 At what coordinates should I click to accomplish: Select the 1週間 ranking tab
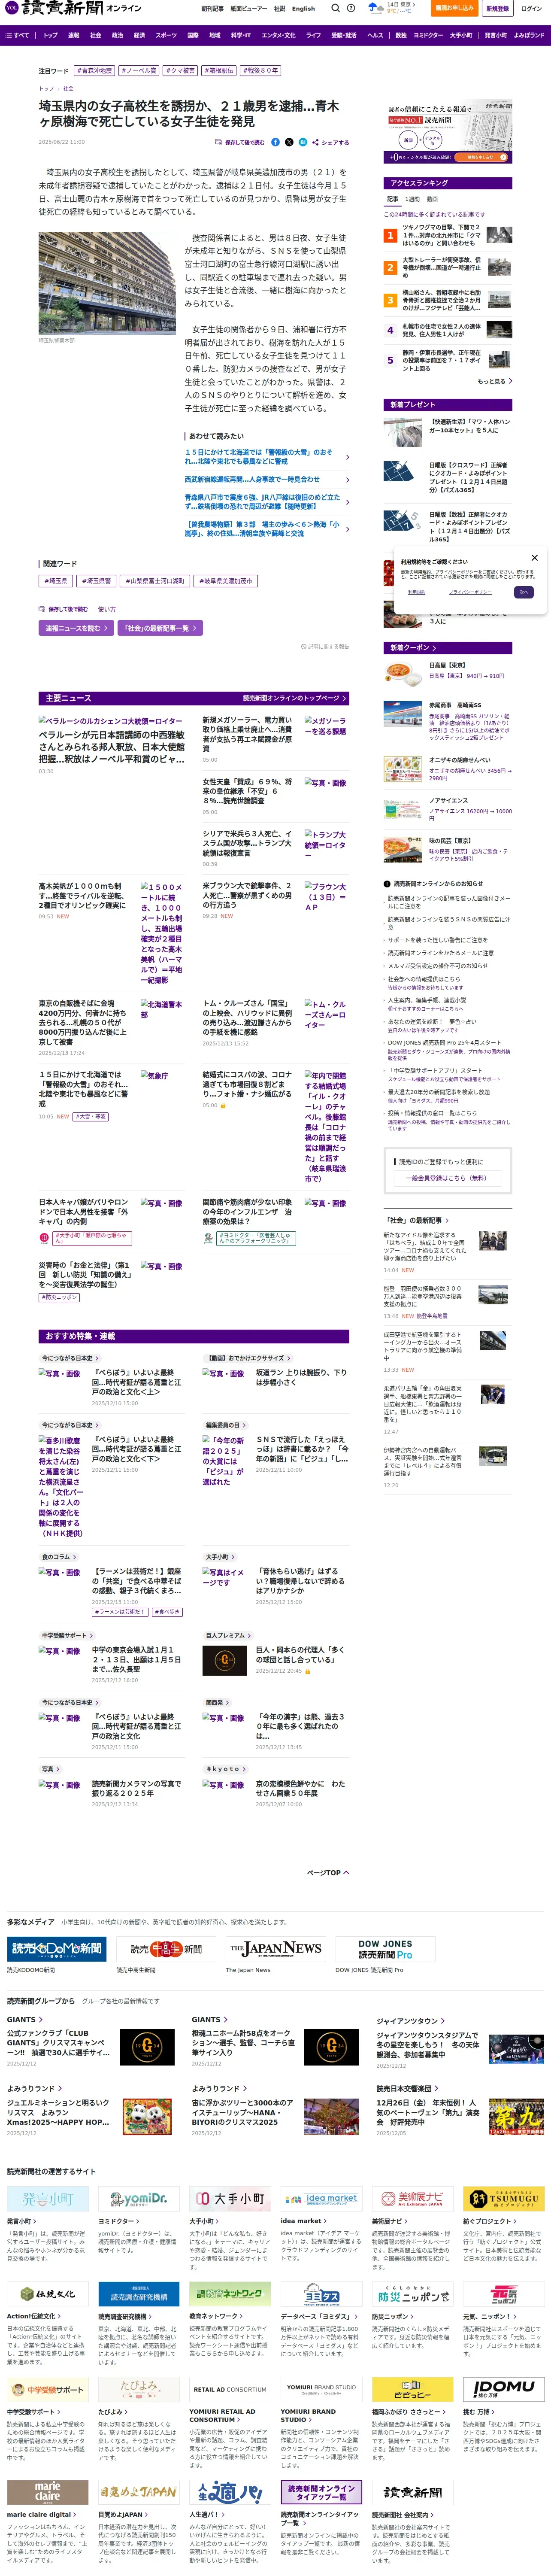click(x=413, y=199)
